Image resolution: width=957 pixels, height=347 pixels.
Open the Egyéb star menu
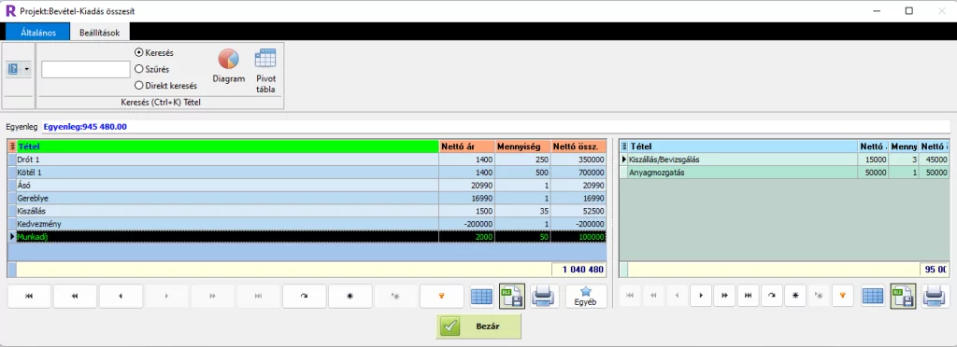click(x=586, y=296)
